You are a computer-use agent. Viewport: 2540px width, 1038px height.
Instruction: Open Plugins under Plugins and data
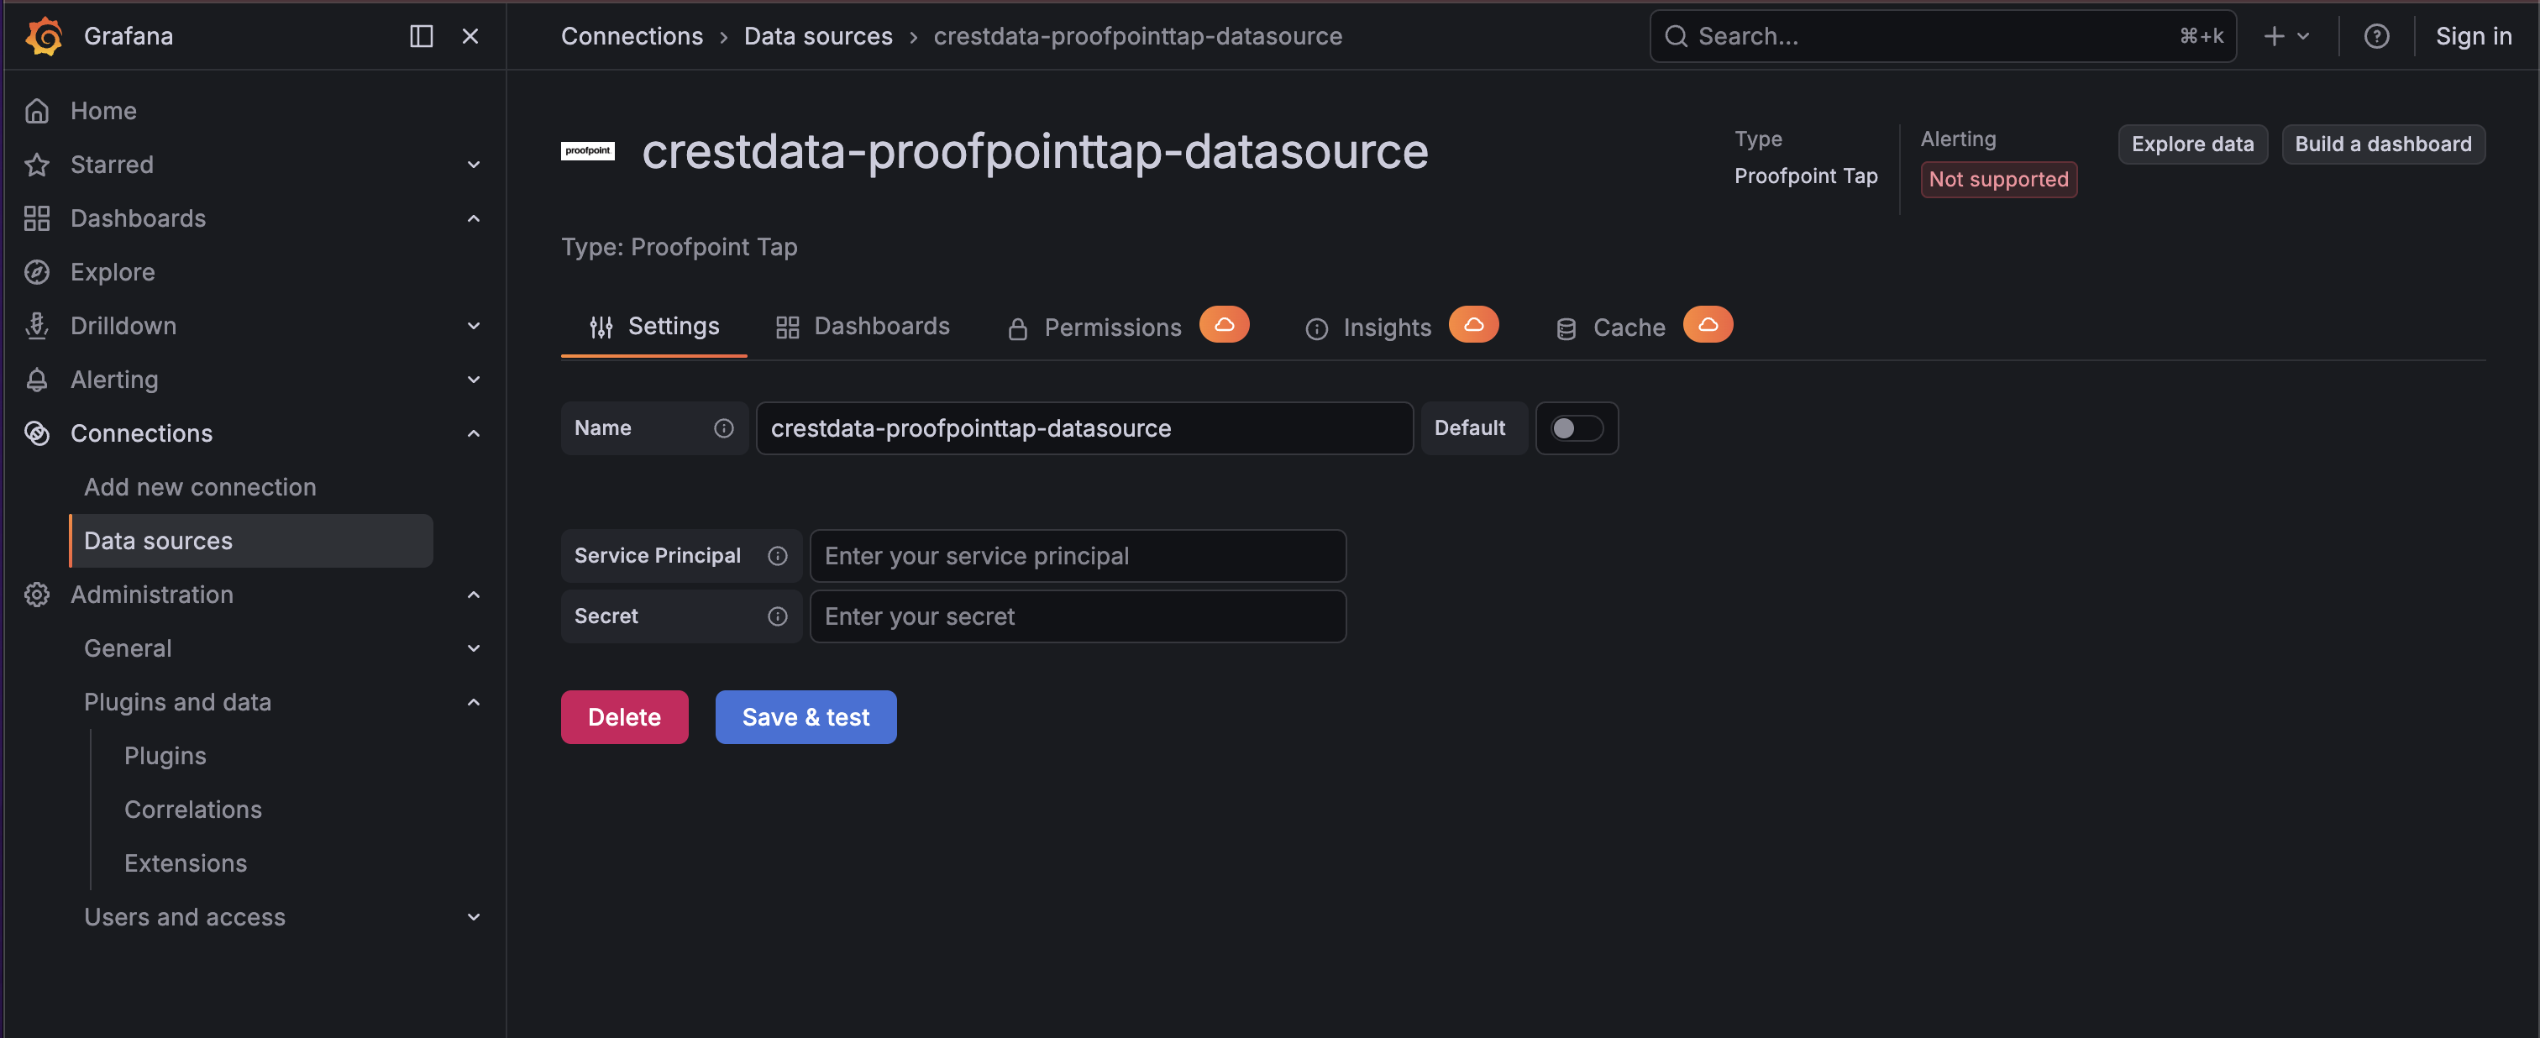point(165,755)
